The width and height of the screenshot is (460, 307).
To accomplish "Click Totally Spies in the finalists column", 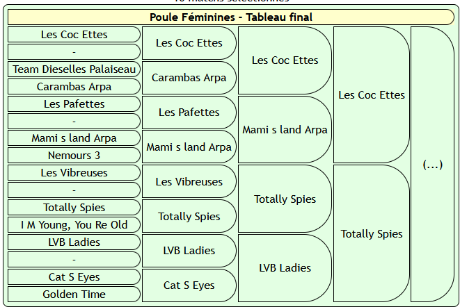I will pos(371,234).
